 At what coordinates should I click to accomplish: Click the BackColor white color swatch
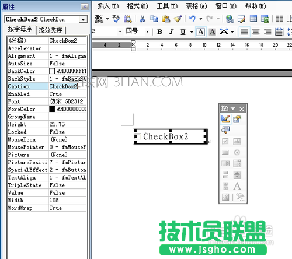tap(52, 71)
